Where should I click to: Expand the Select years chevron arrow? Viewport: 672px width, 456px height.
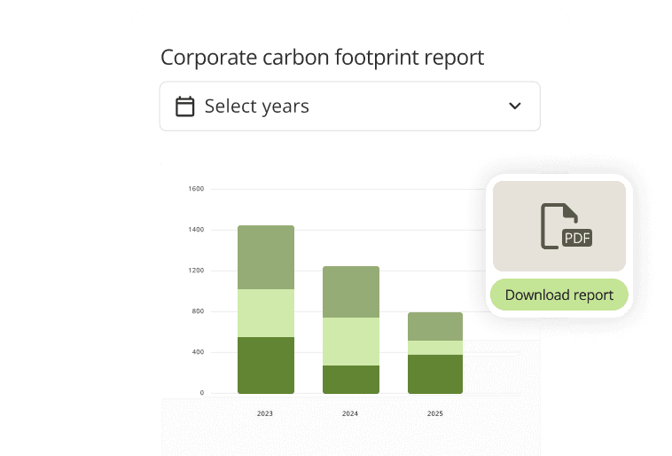(514, 106)
